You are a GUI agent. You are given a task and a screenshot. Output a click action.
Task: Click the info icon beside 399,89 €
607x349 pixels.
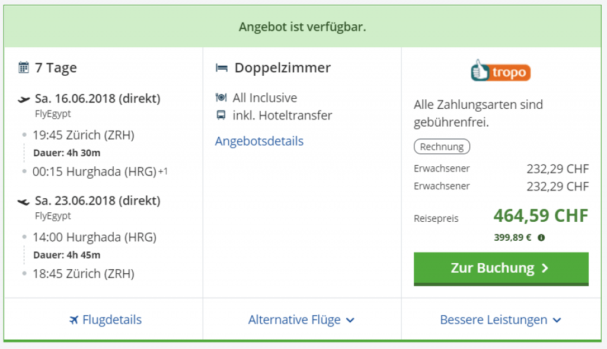541,238
